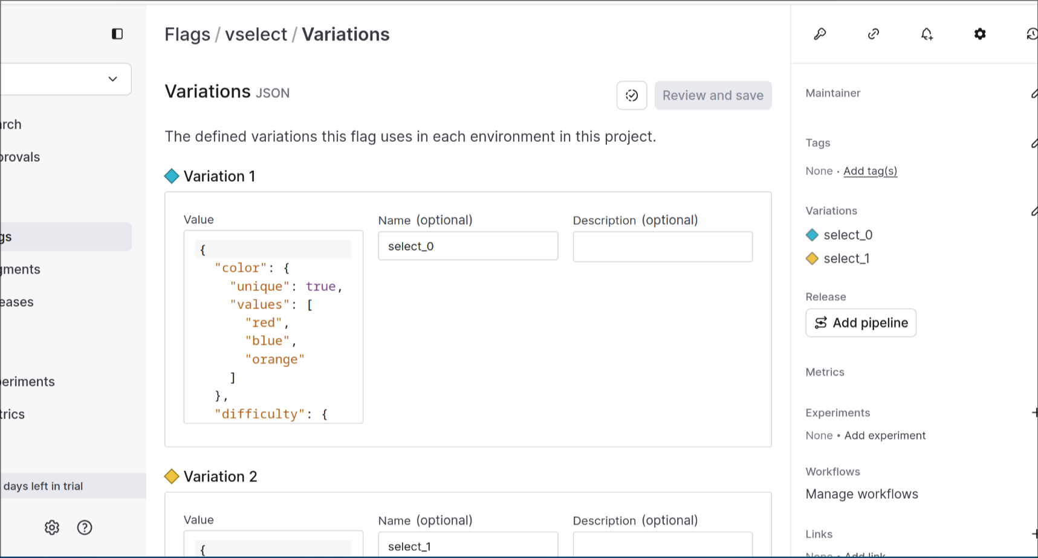This screenshot has height=558, width=1038.
Task: Click Add experiment link
Action: pos(884,435)
